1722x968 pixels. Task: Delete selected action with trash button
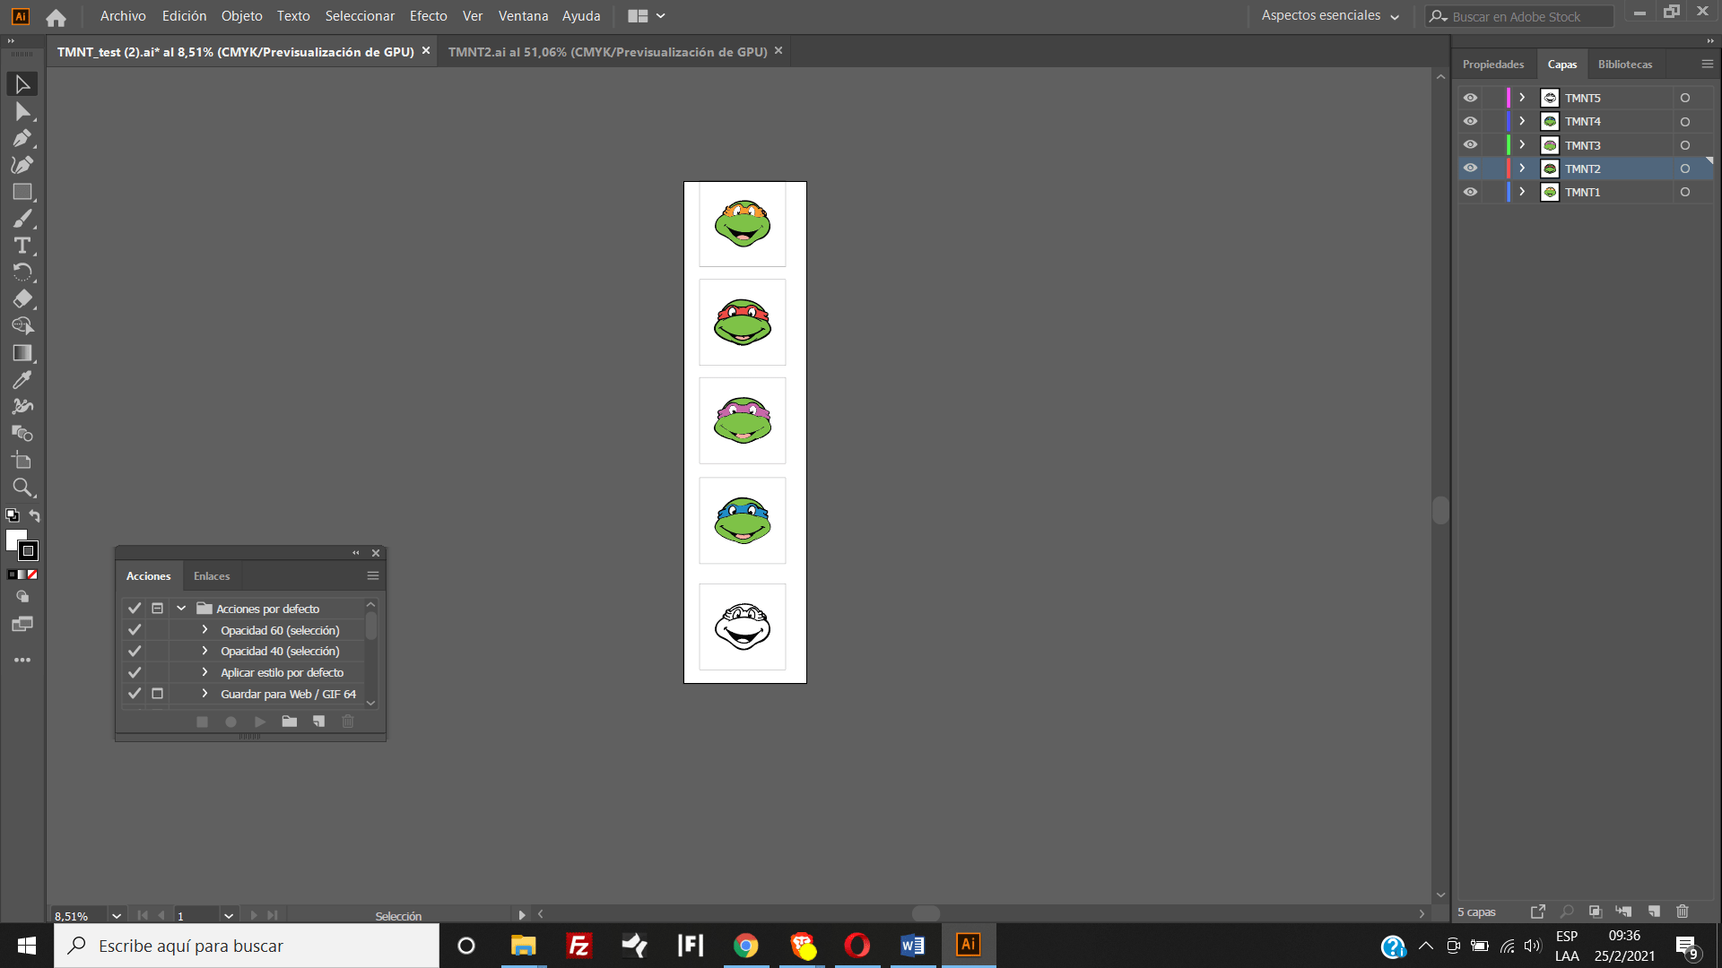click(348, 722)
